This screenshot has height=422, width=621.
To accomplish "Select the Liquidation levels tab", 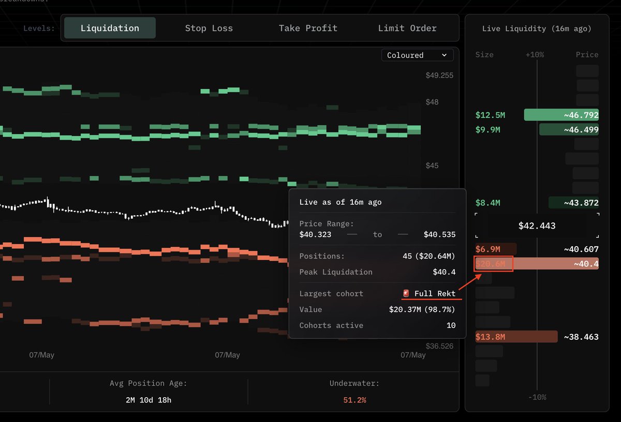I will [110, 28].
